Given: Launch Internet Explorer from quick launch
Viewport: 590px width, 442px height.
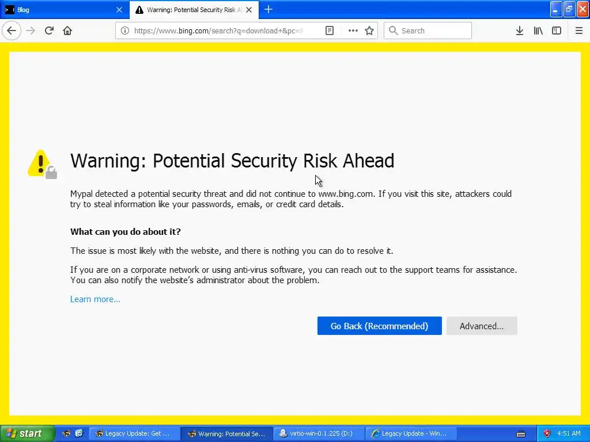Looking at the screenshot, I should (x=78, y=433).
